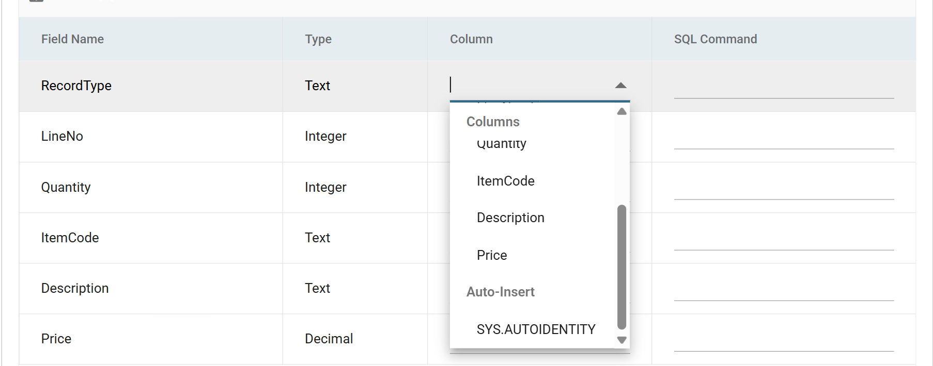Viewport: 933px width, 366px height.
Task: Click SQL Command field for Description row
Action: click(784, 288)
